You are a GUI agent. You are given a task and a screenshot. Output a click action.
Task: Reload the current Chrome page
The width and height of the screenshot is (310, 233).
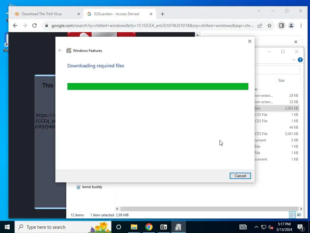tap(35, 25)
